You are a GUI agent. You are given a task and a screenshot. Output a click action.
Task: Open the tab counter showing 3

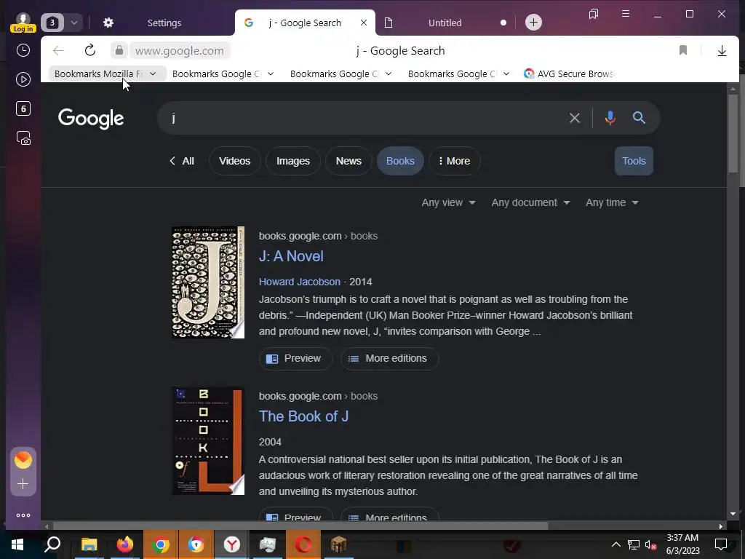pos(52,23)
